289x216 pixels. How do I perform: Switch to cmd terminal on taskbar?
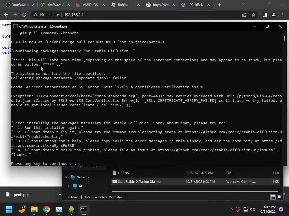(84, 209)
